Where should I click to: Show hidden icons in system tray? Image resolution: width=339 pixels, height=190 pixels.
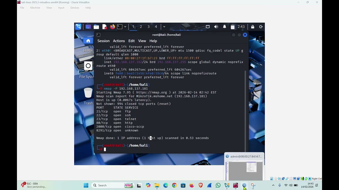[x=273, y=186]
